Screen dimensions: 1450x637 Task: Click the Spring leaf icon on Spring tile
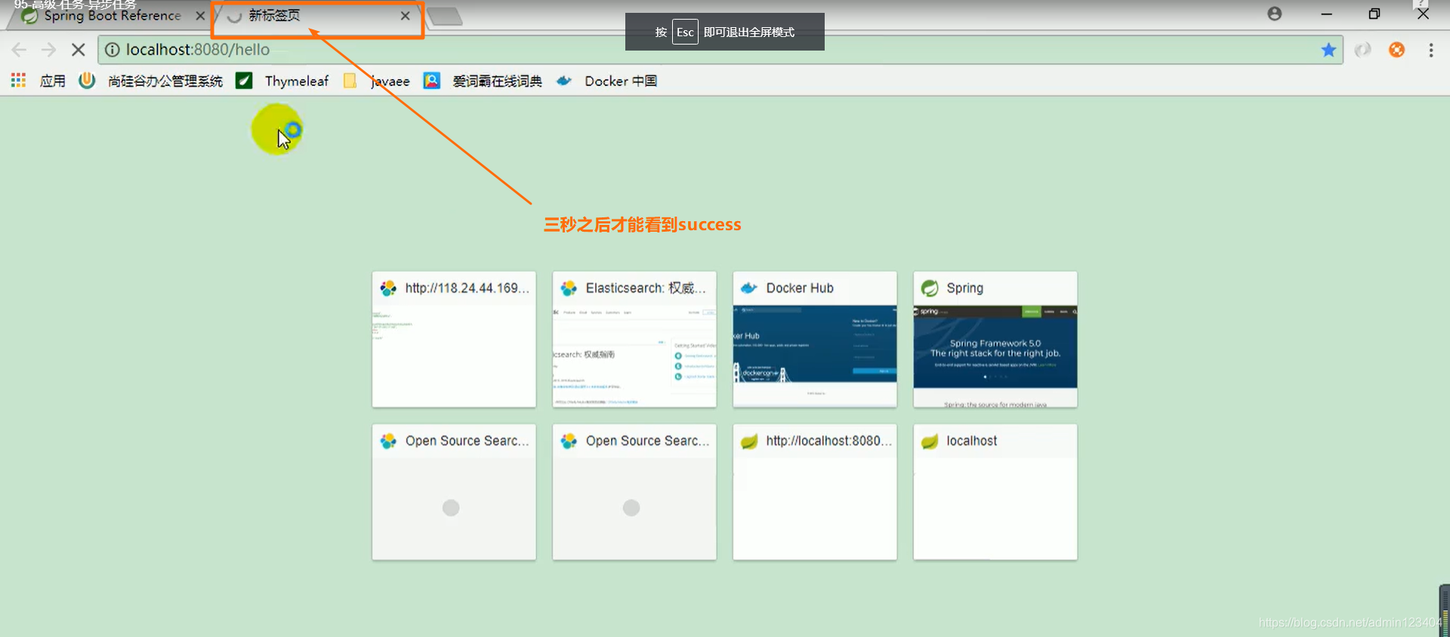pyautogui.click(x=930, y=288)
